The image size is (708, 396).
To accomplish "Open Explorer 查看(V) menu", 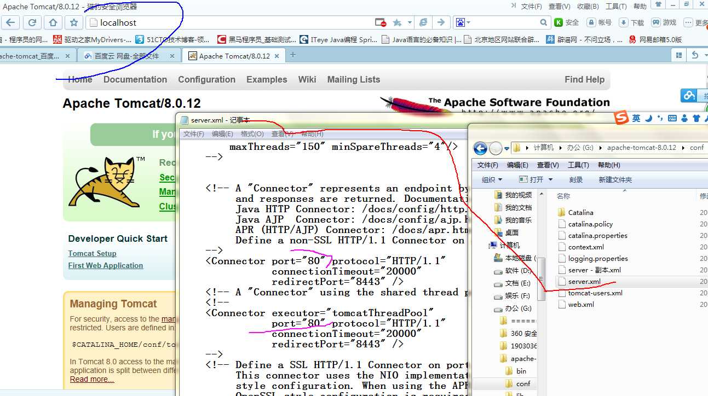I will point(548,165).
